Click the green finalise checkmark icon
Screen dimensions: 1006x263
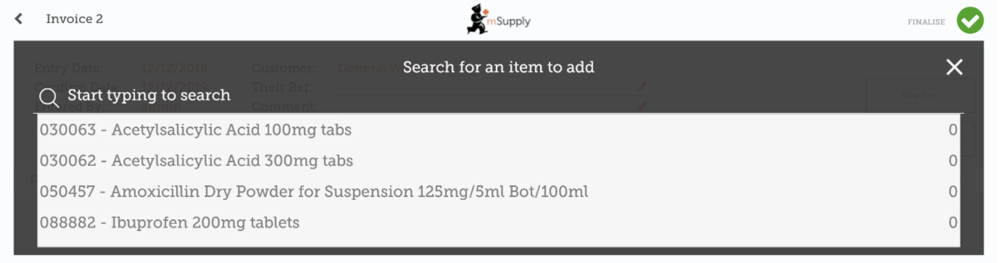pos(970,21)
